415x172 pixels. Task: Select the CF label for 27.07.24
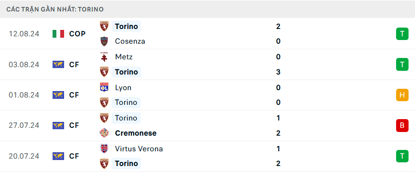coord(74,125)
